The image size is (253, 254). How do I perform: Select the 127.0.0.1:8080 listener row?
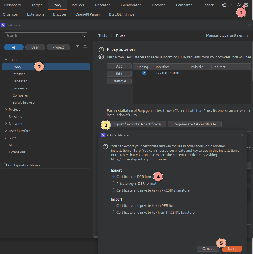pos(192,73)
